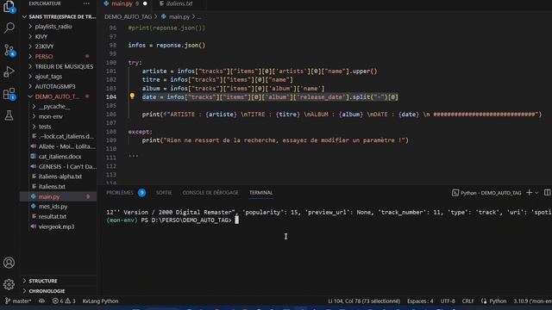Open the Manage settings gear
This screenshot has width=552, height=310.
pyautogui.click(x=9, y=284)
